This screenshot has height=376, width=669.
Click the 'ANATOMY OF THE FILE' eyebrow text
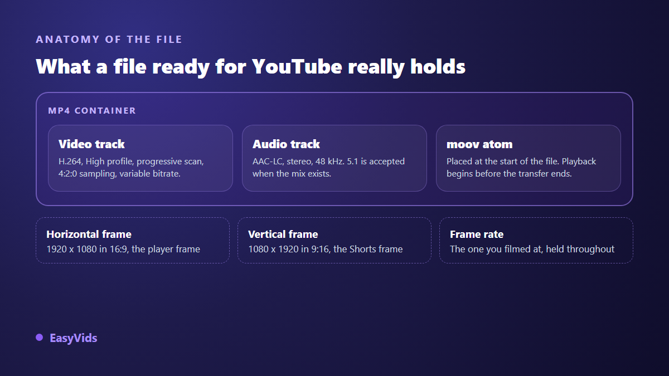point(109,40)
